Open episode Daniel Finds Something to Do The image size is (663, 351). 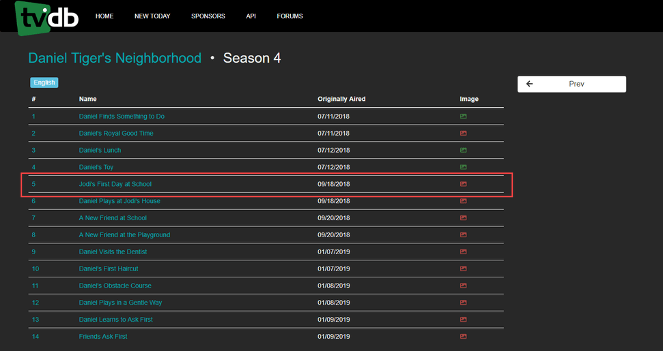pos(122,117)
